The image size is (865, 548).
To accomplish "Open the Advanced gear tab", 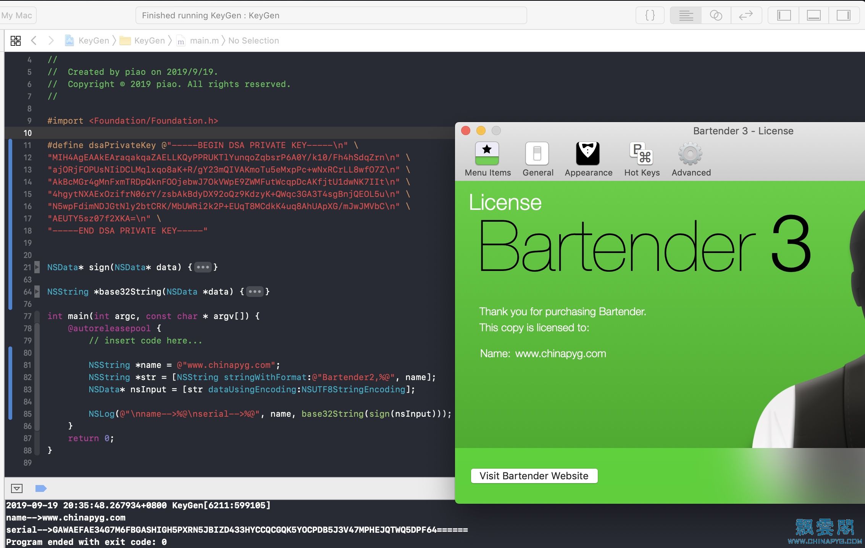I will tap(691, 160).
